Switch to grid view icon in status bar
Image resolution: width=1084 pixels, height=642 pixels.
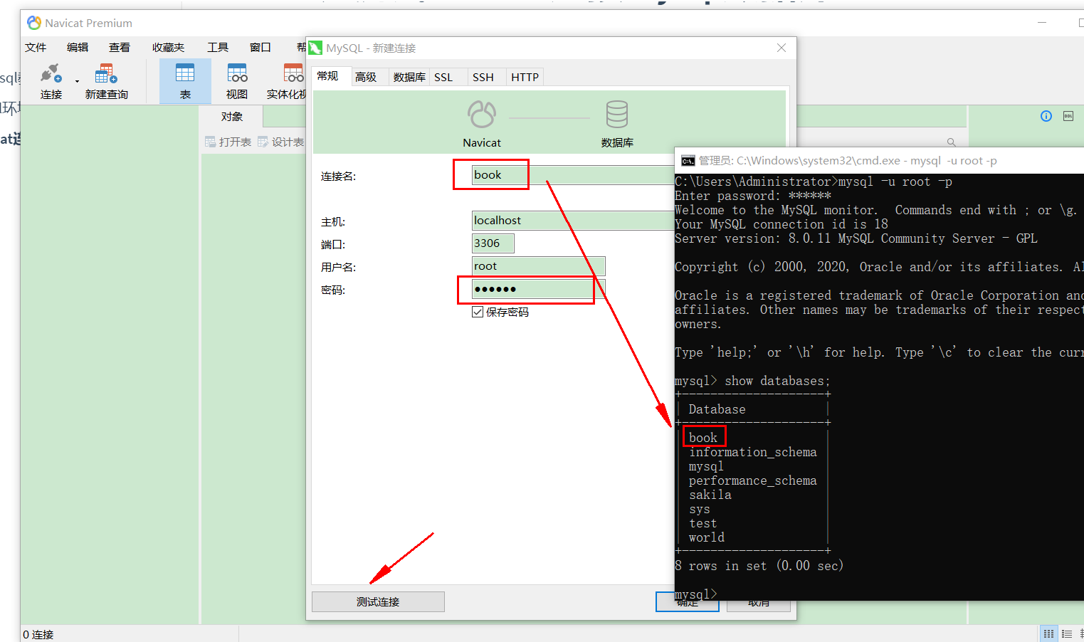(x=1048, y=633)
